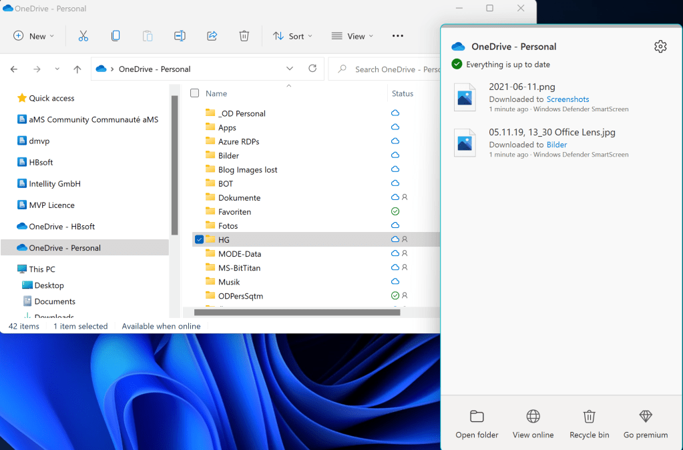This screenshot has height=450, width=683.
Task: Open the See more ellipsis menu
Action: tap(397, 36)
